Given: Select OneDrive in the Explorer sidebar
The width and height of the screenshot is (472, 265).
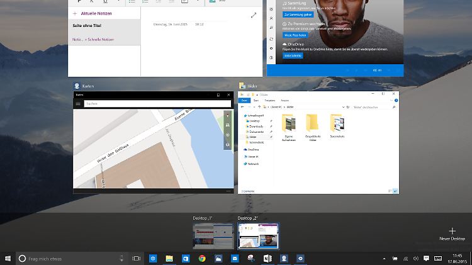Looking at the screenshot, I should point(251,149).
